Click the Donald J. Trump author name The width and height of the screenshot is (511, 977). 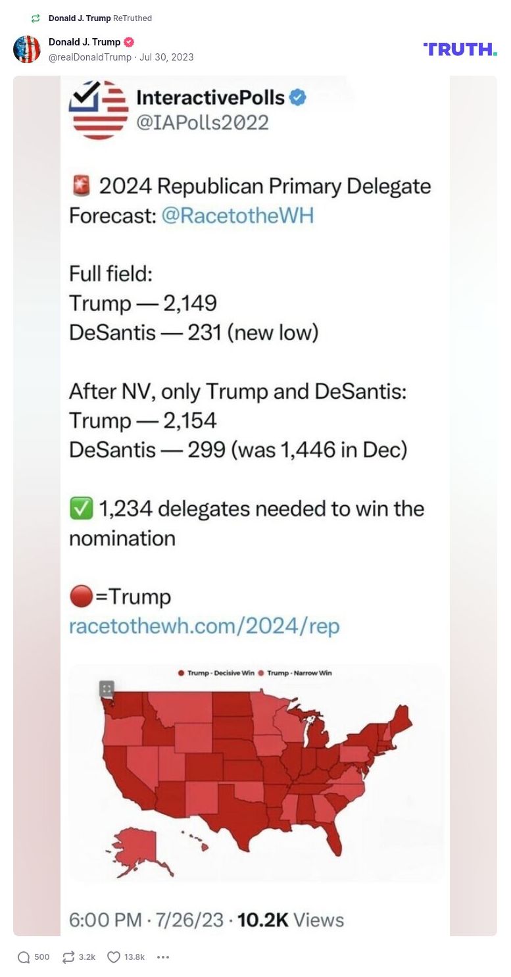click(x=84, y=42)
